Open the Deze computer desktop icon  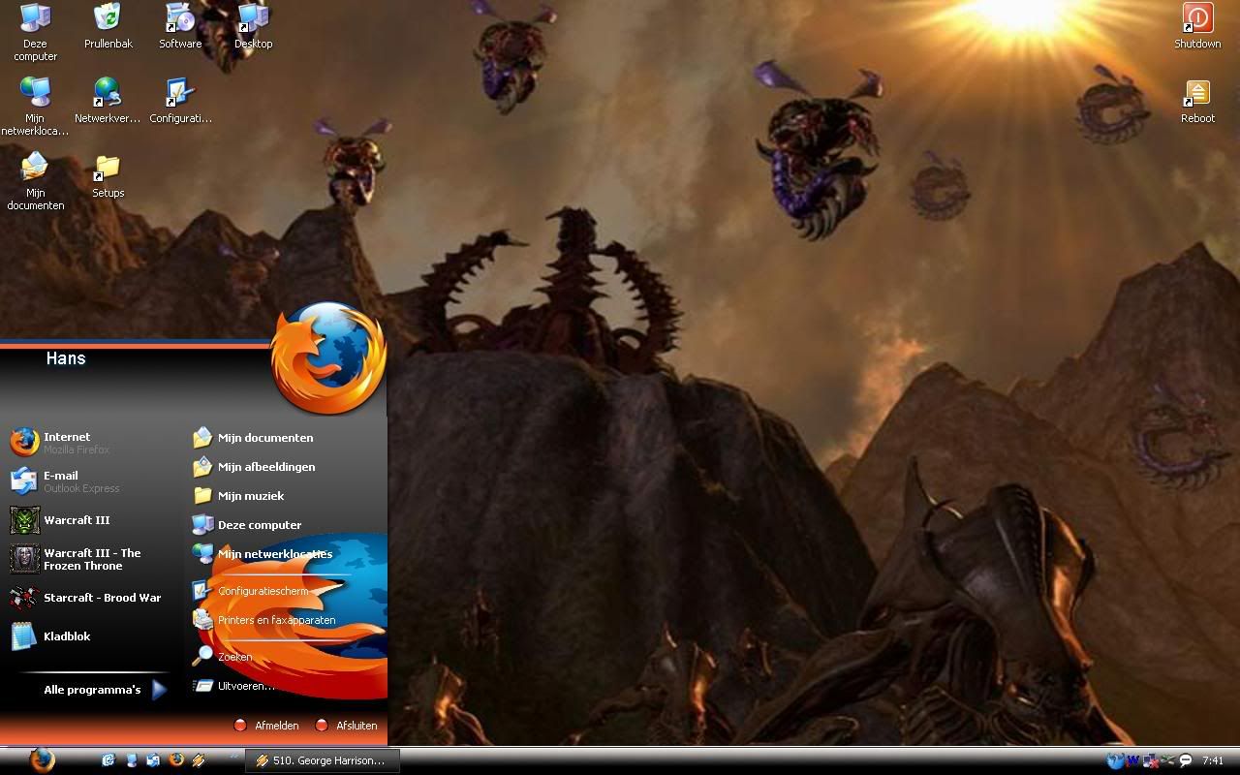tap(36, 31)
